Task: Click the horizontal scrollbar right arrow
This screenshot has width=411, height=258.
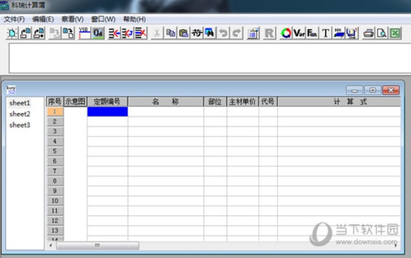Action: [396, 245]
